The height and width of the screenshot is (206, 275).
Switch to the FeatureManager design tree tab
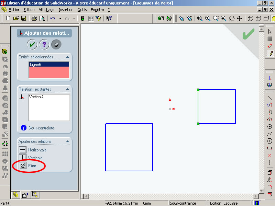point(15,195)
